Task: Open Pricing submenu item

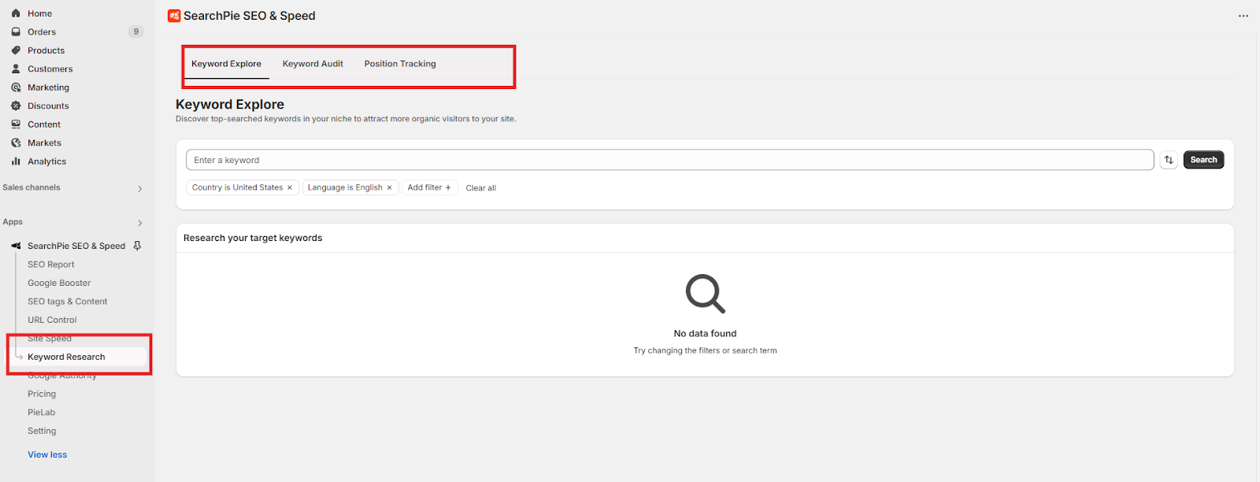Action: point(42,394)
